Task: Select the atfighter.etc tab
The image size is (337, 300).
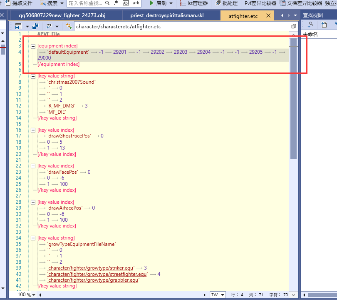Action: 243,16
